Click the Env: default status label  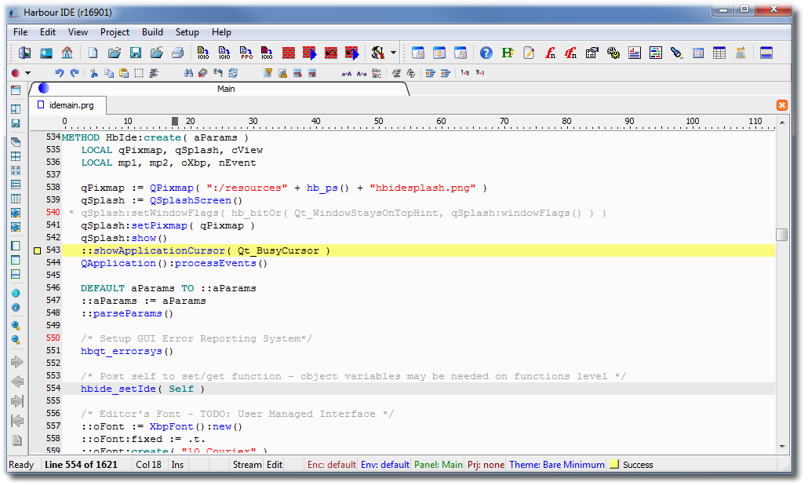[385, 465]
